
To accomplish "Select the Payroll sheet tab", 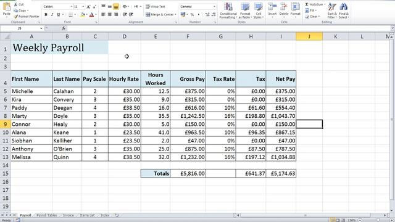I will (x=25, y=215).
